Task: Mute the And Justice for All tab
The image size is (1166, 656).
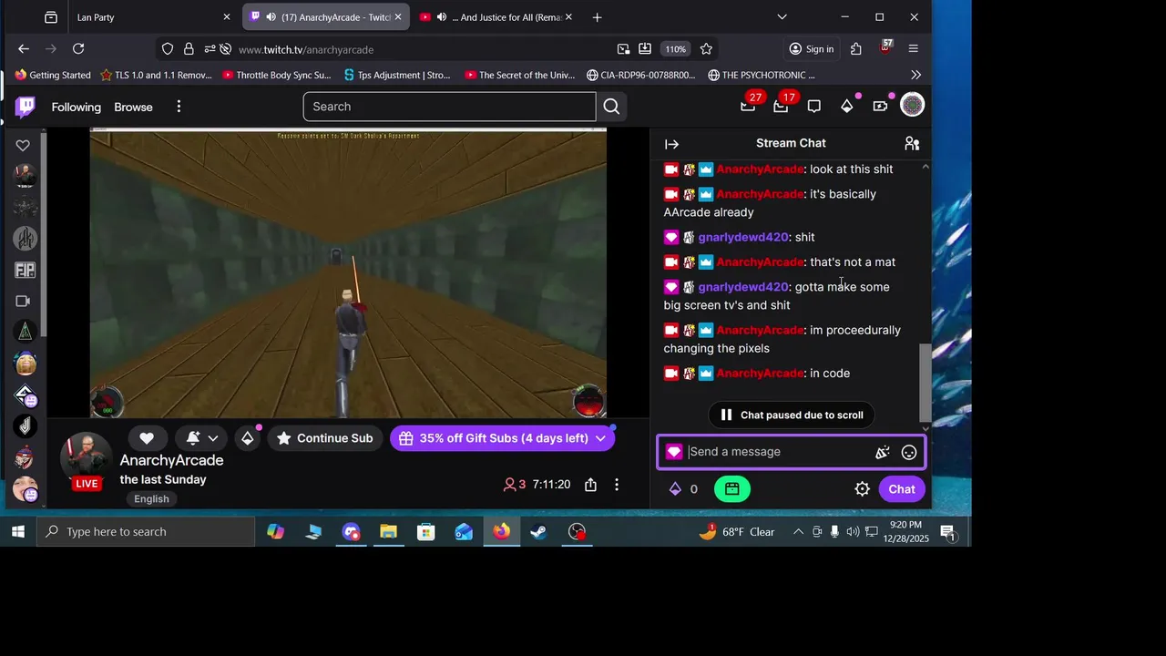Action: [441, 17]
